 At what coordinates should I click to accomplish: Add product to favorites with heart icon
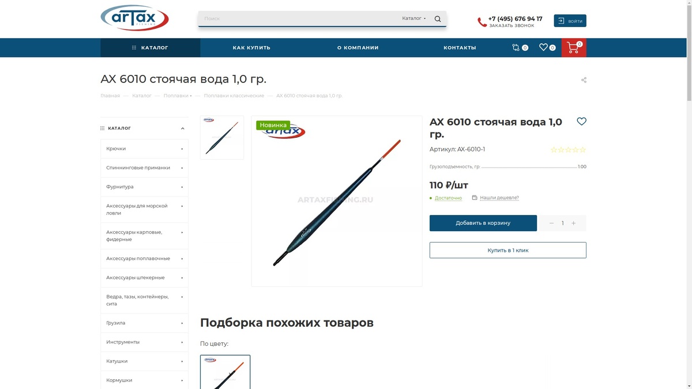tap(581, 122)
